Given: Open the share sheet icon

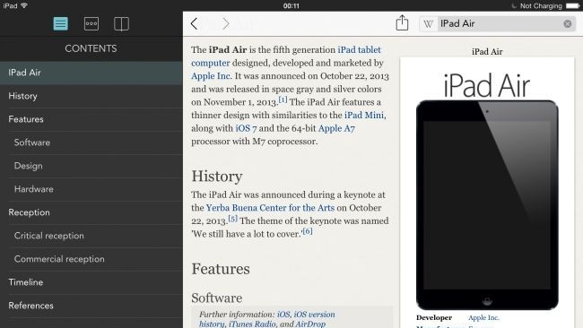Looking at the screenshot, I should (402, 22).
